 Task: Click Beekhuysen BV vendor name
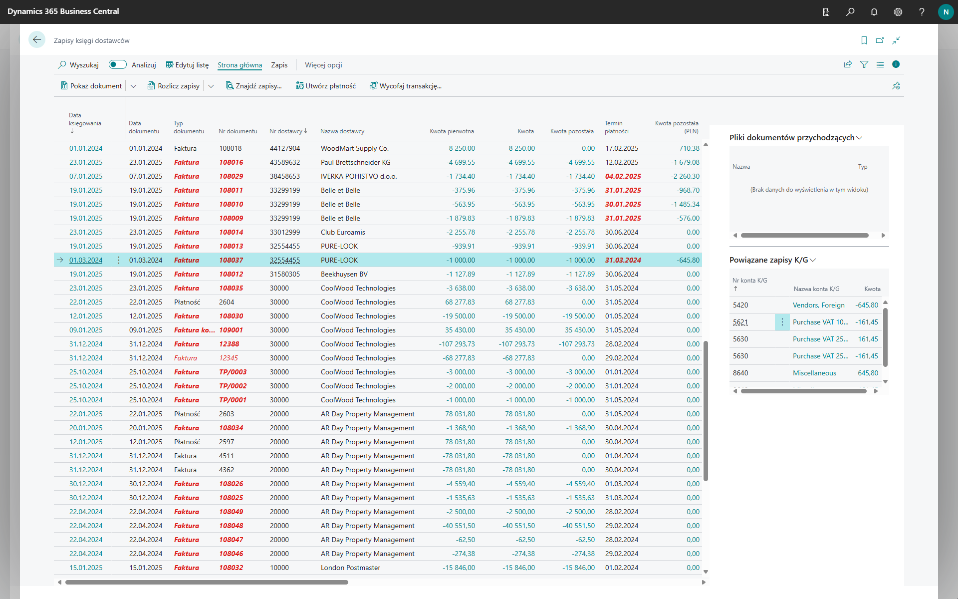coord(344,274)
